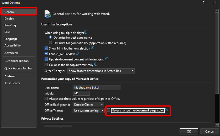The width and height of the screenshot is (220, 136).
Task: Open the Advanced options category
Action: point(11,53)
